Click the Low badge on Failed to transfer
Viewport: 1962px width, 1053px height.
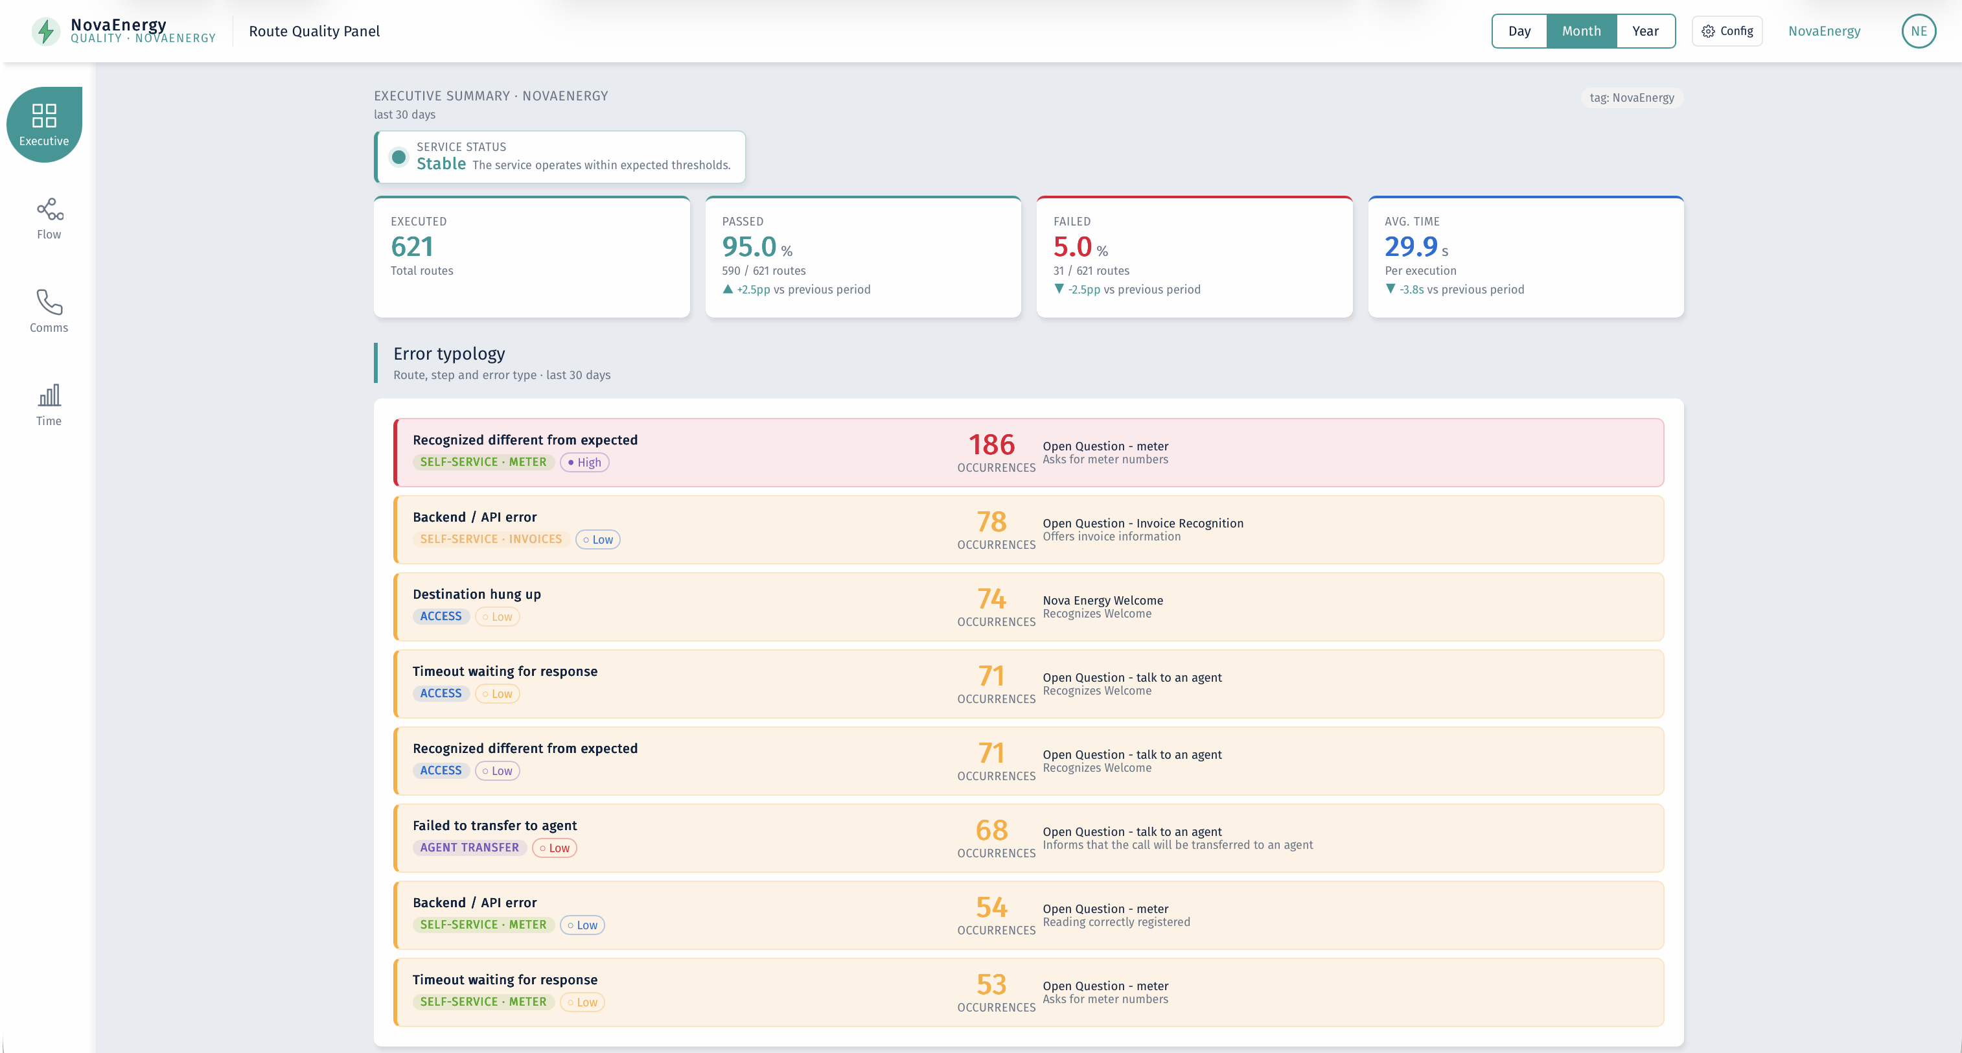click(x=555, y=848)
